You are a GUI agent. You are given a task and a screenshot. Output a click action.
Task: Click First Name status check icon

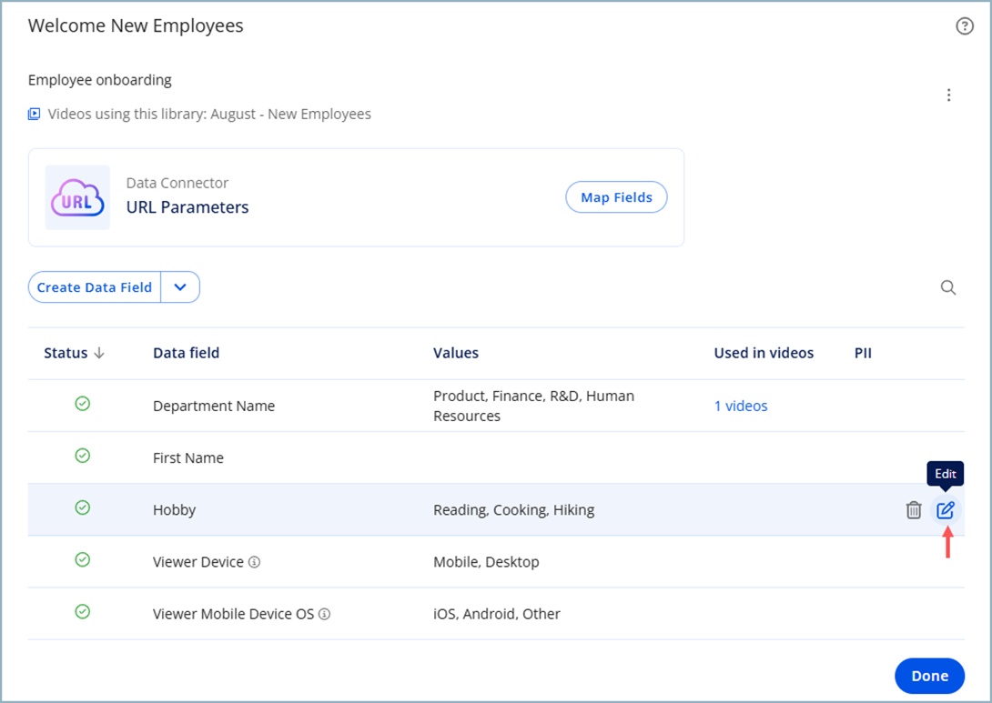pyautogui.click(x=82, y=456)
